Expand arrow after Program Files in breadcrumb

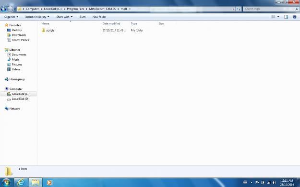(x=86, y=9)
